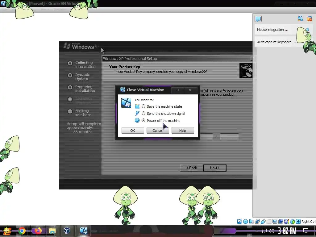Confirm with OK in Close Virtual Machine dialog

tap(133, 131)
